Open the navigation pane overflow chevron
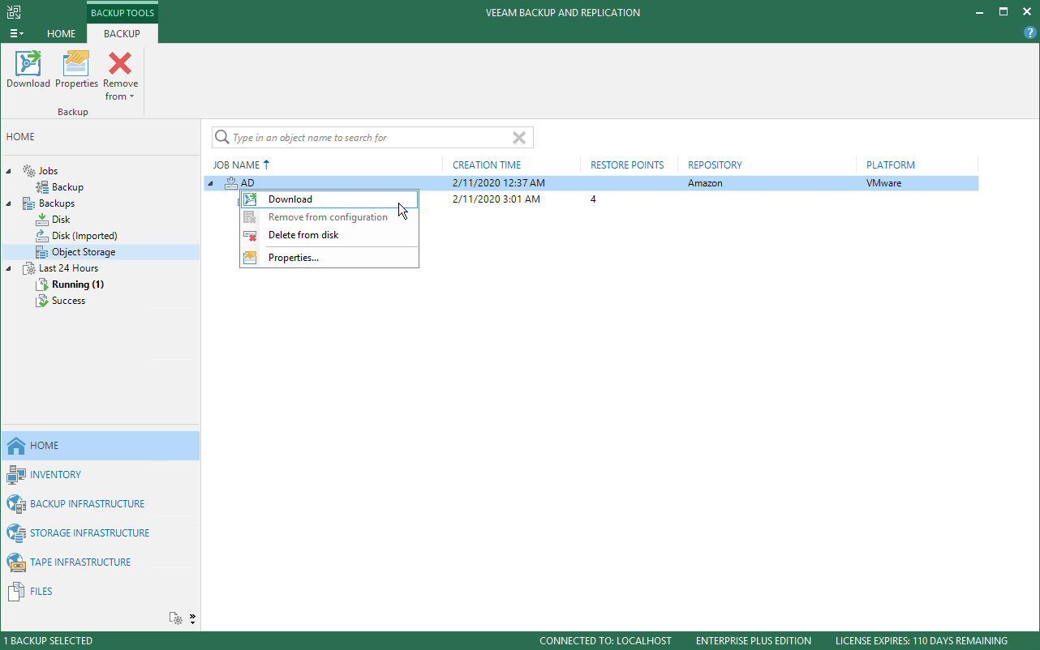 point(192,618)
